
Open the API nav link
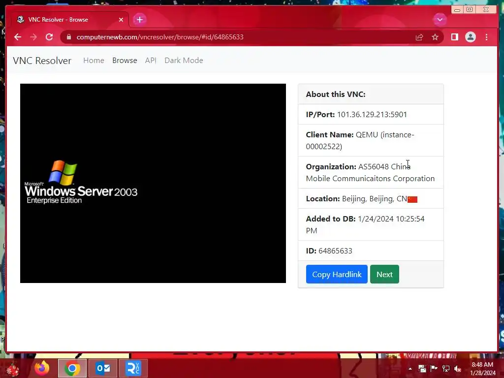click(151, 61)
